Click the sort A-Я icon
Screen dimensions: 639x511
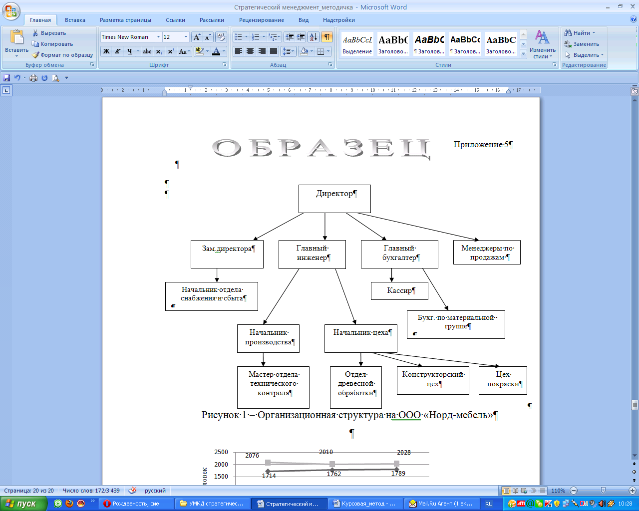pos(314,37)
